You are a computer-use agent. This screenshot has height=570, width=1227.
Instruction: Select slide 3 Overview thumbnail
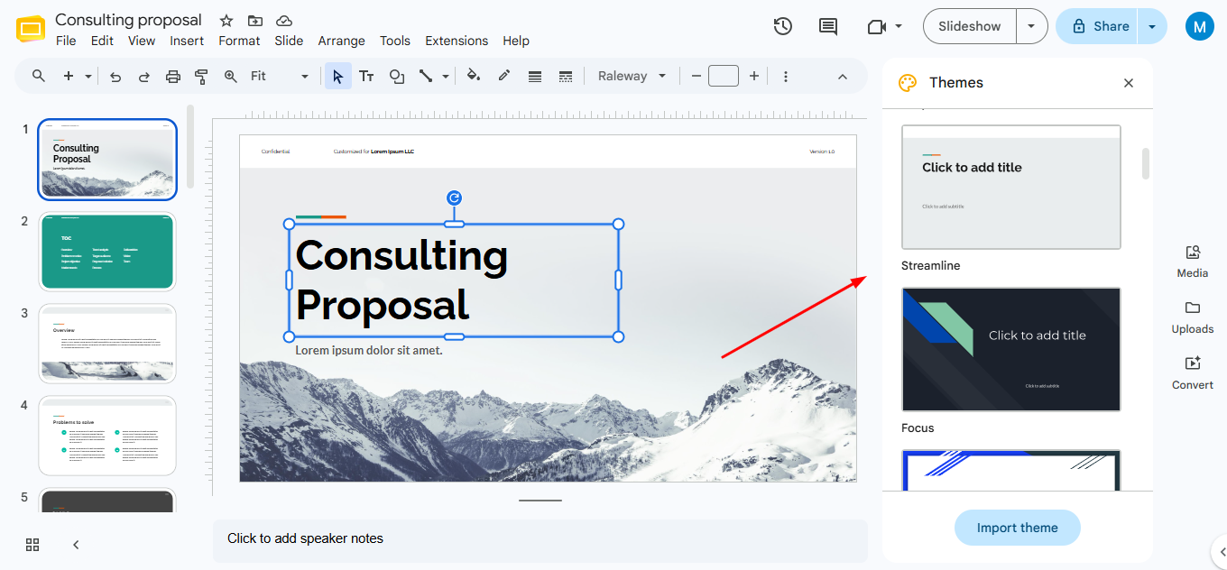click(x=106, y=344)
